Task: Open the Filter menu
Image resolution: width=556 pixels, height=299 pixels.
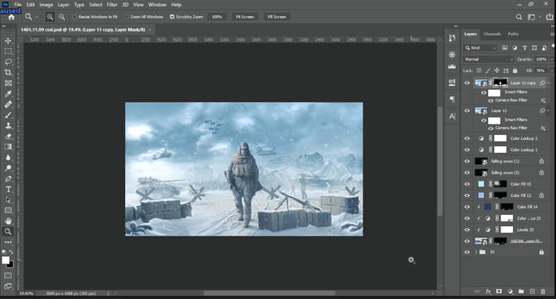Action: [112, 5]
